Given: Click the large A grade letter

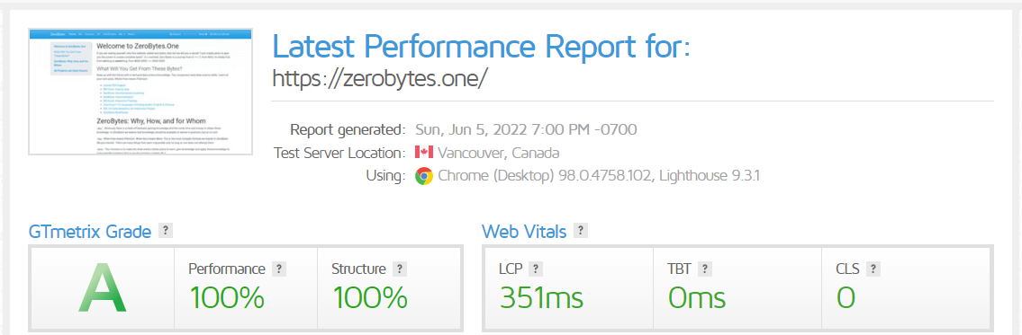Looking at the screenshot, I should coord(103,289).
